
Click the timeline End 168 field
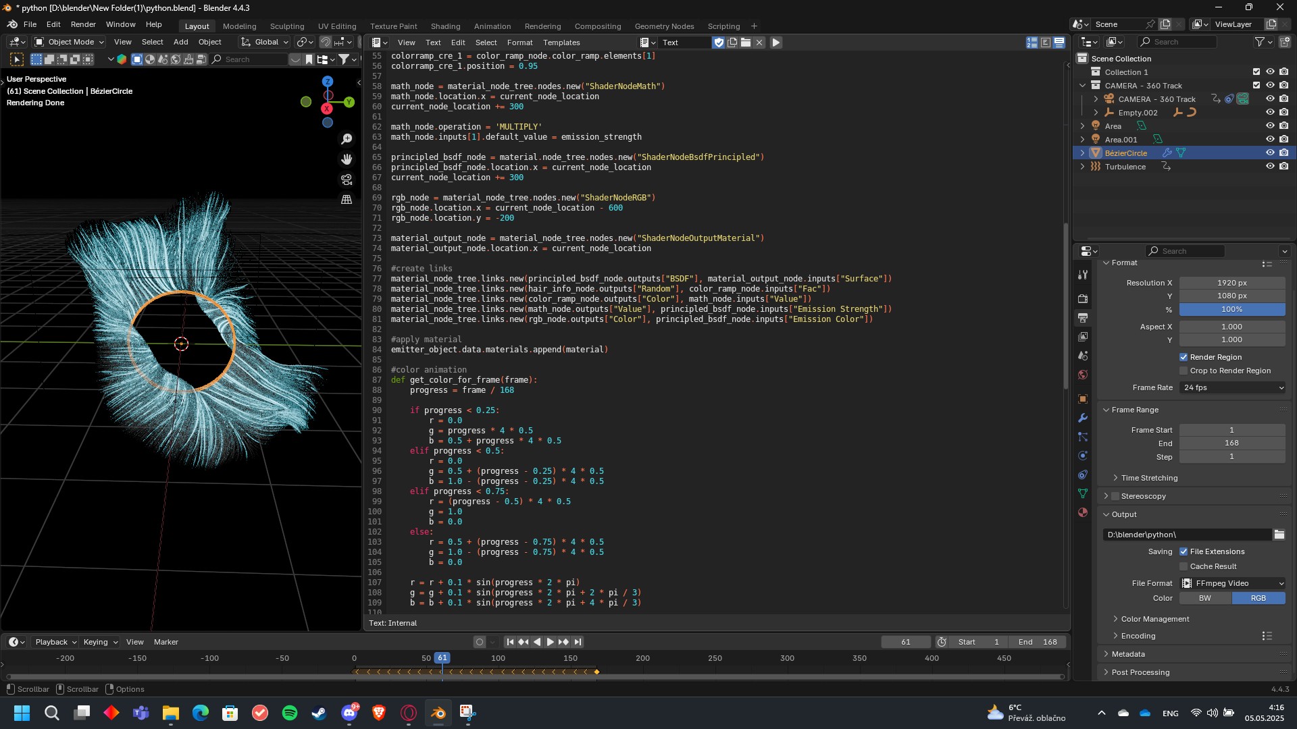[x=1037, y=642]
